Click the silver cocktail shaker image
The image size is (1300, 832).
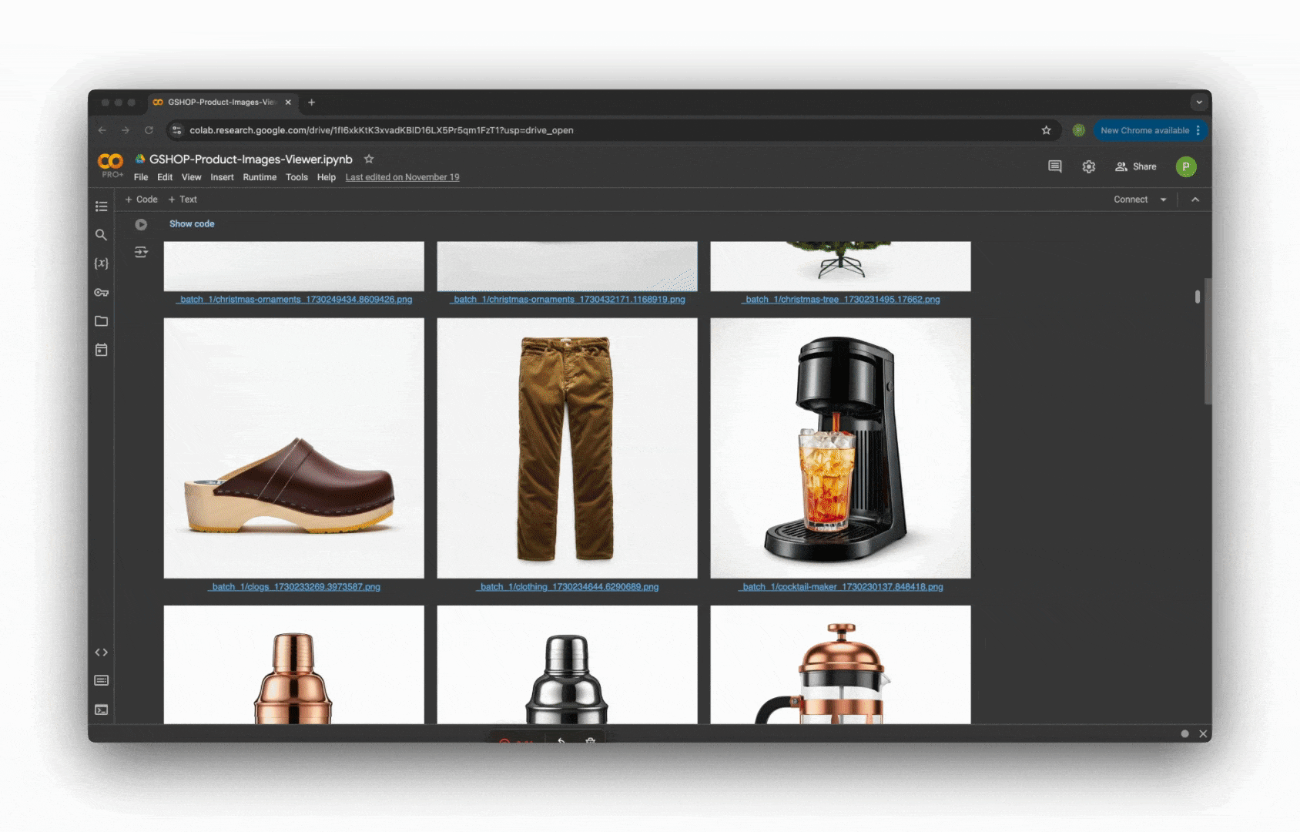pyautogui.click(x=567, y=665)
